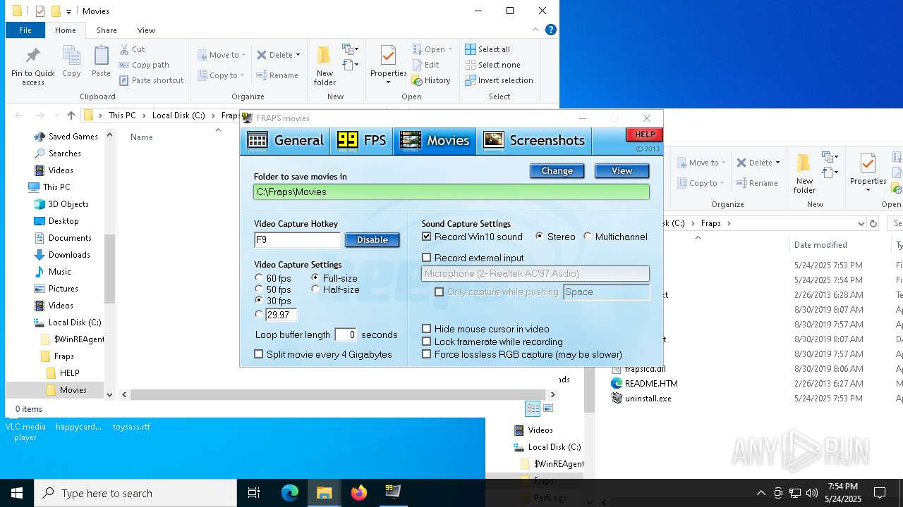Click the loop buffer length field

click(x=345, y=334)
